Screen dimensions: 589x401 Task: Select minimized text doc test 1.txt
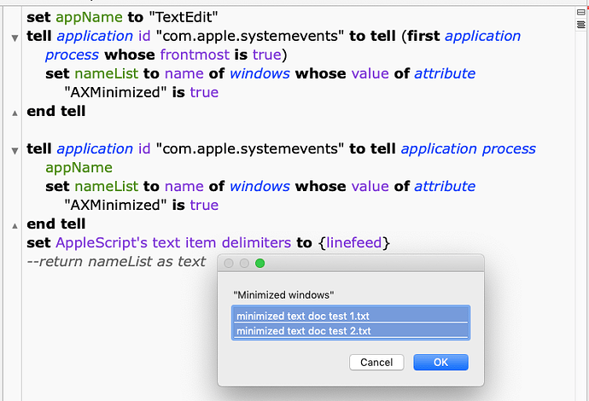(x=350, y=316)
